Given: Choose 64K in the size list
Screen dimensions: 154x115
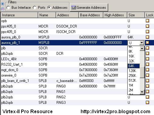Looking at the screenshot, I should [x=134, y=66].
